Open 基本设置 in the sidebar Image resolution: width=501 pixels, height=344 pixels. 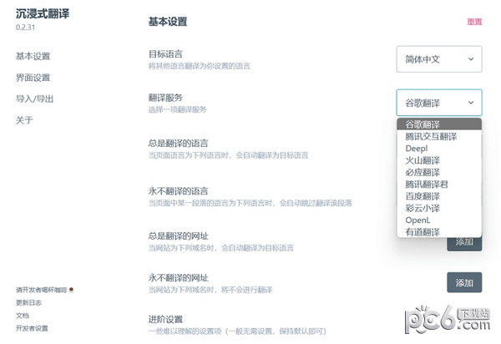tap(33, 56)
